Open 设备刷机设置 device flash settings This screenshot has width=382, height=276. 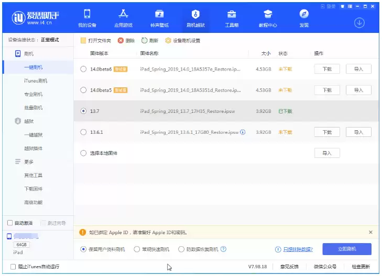point(182,41)
